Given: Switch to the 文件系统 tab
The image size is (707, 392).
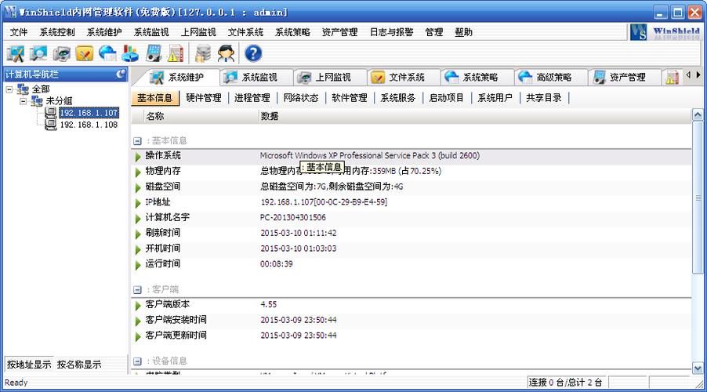Looking at the screenshot, I should click(405, 77).
